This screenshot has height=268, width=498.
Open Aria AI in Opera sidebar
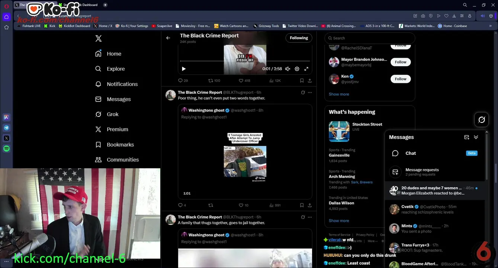click(x=6, y=117)
